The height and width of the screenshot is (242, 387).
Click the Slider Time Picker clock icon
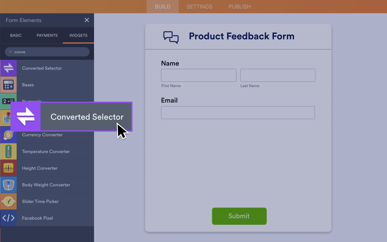[x=8, y=201]
